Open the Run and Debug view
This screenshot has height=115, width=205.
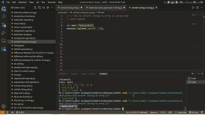point(4,33)
